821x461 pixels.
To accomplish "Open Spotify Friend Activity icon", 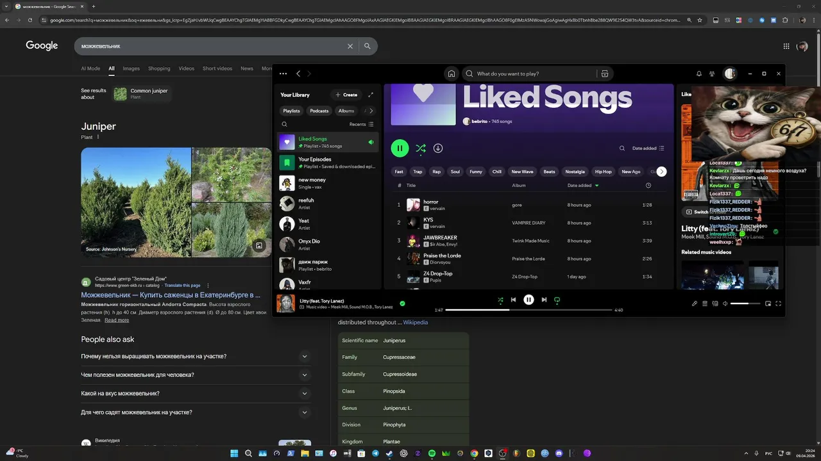I will coord(712,74).
